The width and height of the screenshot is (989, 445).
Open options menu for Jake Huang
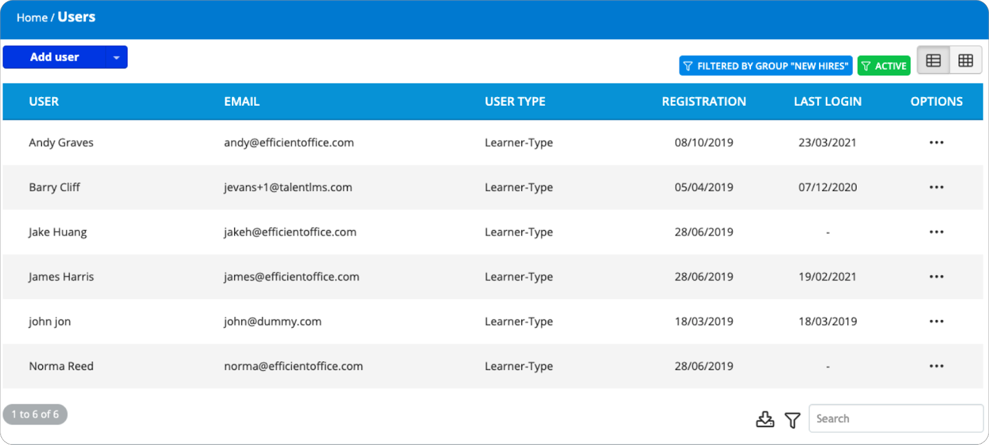coord(936,232)
